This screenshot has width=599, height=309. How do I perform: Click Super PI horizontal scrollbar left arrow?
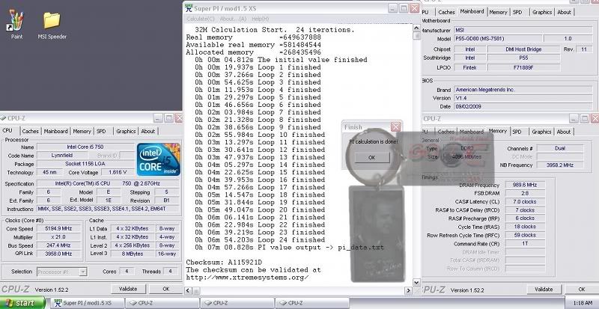pyautogui.click(x=188, y=290)
